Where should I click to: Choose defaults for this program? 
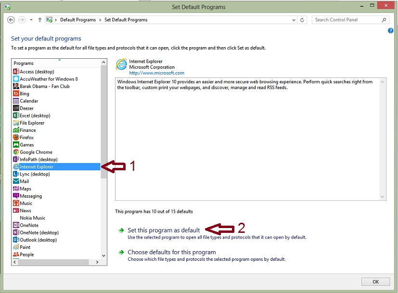point(172,252)
